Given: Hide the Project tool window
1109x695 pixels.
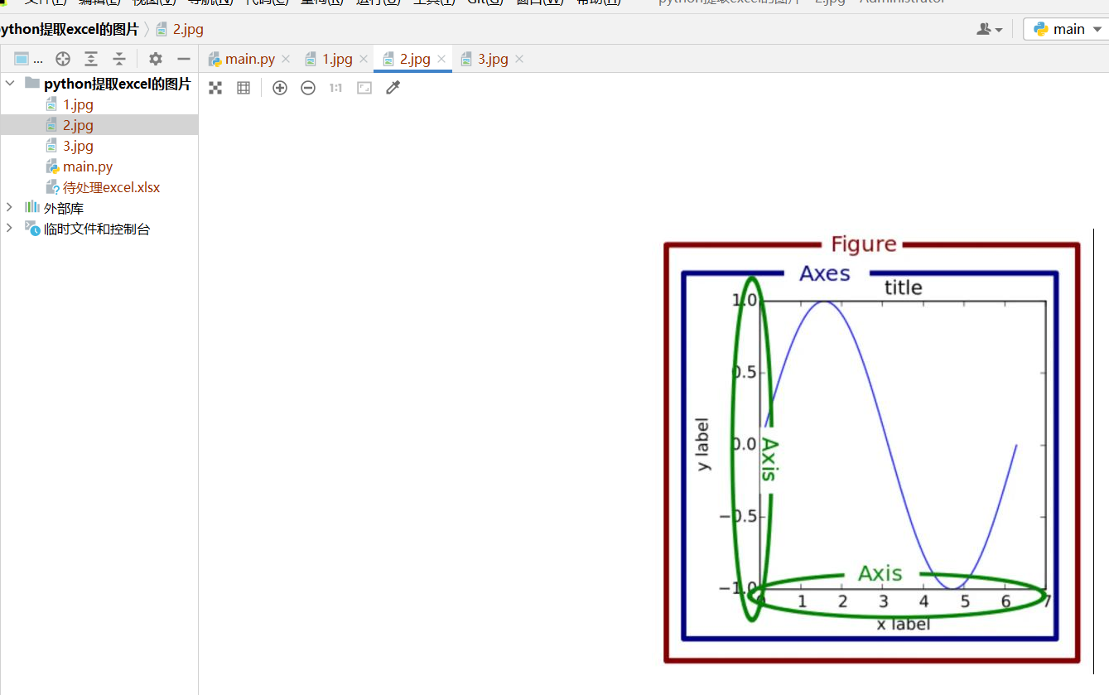Looking at the screenshot, I should pos(184,59).
